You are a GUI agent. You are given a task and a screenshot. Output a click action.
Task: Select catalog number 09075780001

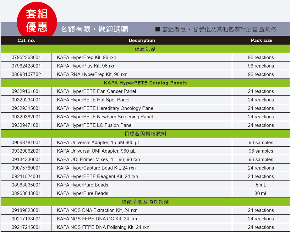click(26, 168)
